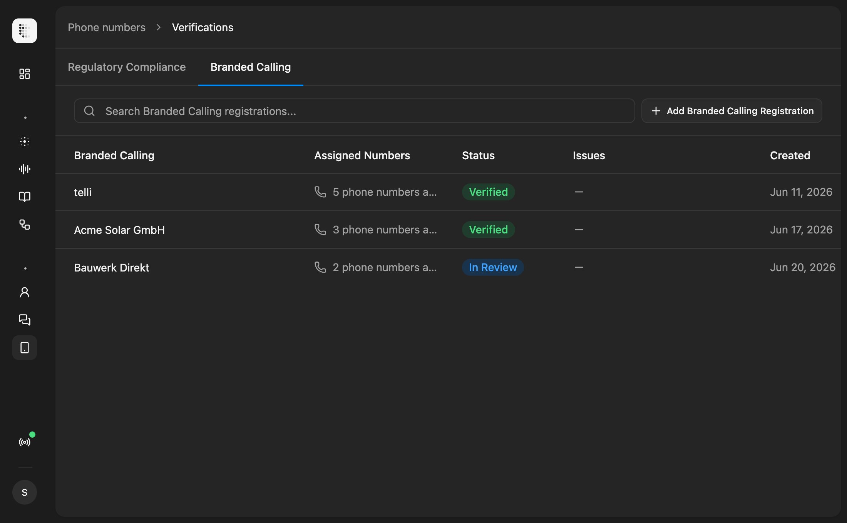Click the Created column header
847x523 pixels.
[x=790, y=155]
